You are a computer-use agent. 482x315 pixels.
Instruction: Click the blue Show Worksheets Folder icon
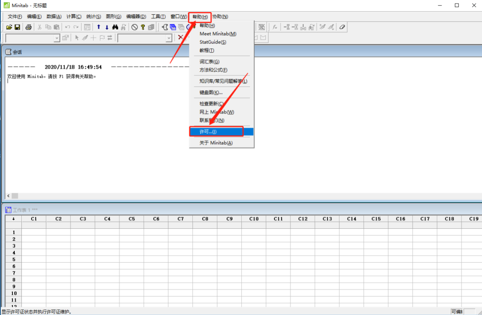coord(173,27)
